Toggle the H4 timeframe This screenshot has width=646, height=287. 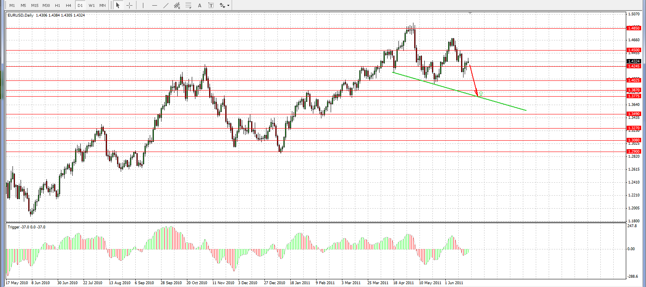pyautogui.click(x=69, y=5)
